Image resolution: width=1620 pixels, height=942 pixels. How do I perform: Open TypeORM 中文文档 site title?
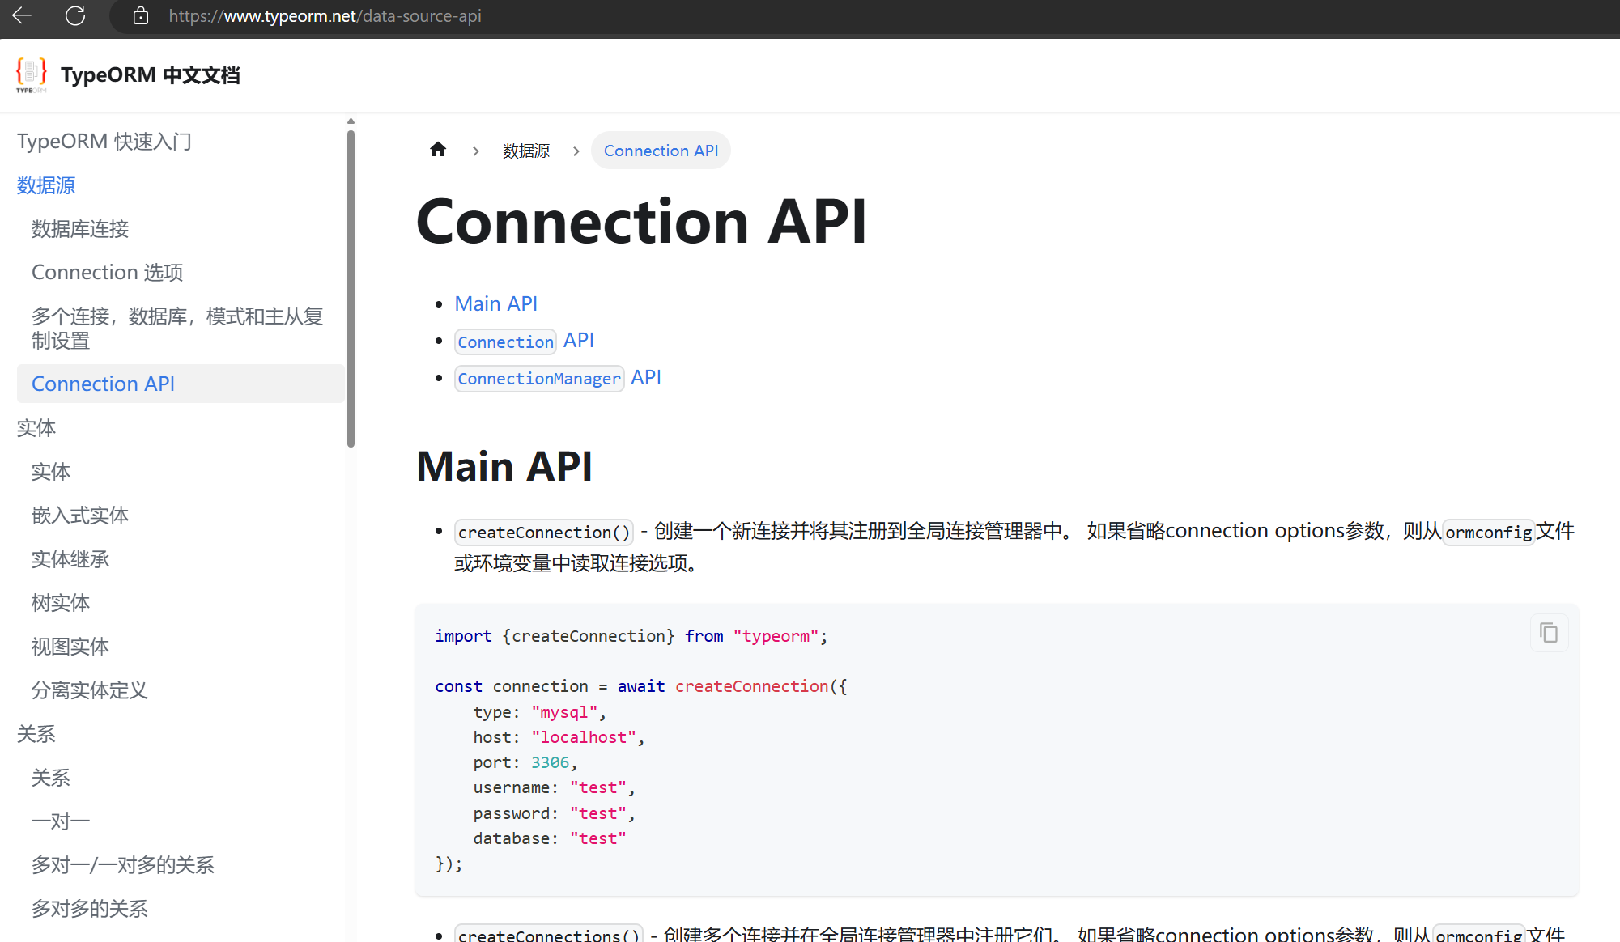pos(150,75)
